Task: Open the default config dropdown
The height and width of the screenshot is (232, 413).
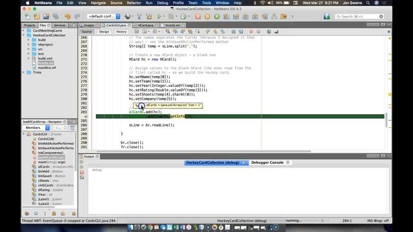Action: (104, 16)
